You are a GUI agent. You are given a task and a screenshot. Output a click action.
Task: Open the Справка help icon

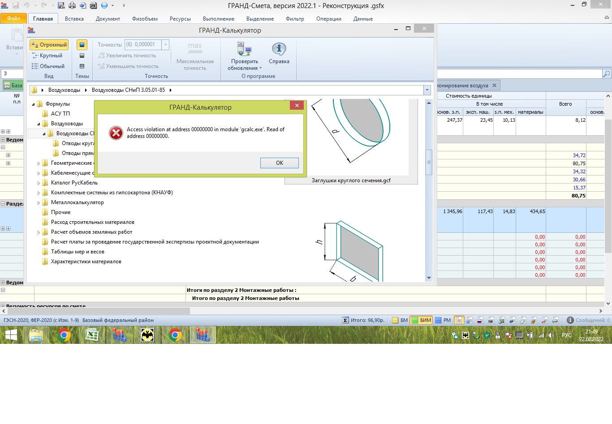pyautogui.click(x=279, y=54)
